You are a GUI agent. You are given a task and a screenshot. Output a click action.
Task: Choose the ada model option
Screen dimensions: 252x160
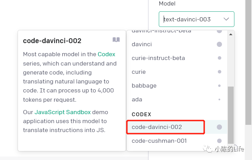177,99
